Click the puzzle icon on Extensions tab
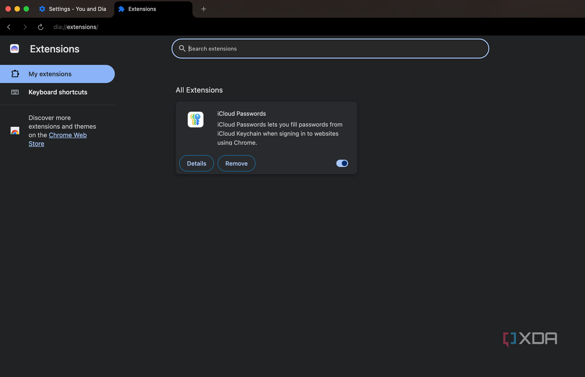 [x=121, y=9]
